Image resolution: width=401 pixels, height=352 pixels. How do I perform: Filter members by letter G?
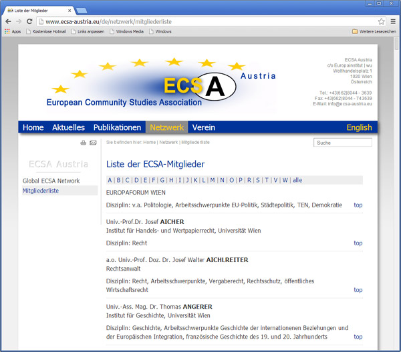[162, 180]
